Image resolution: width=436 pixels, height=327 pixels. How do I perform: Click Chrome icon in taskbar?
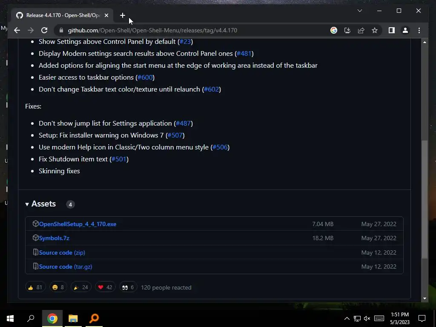pos(52,318)
